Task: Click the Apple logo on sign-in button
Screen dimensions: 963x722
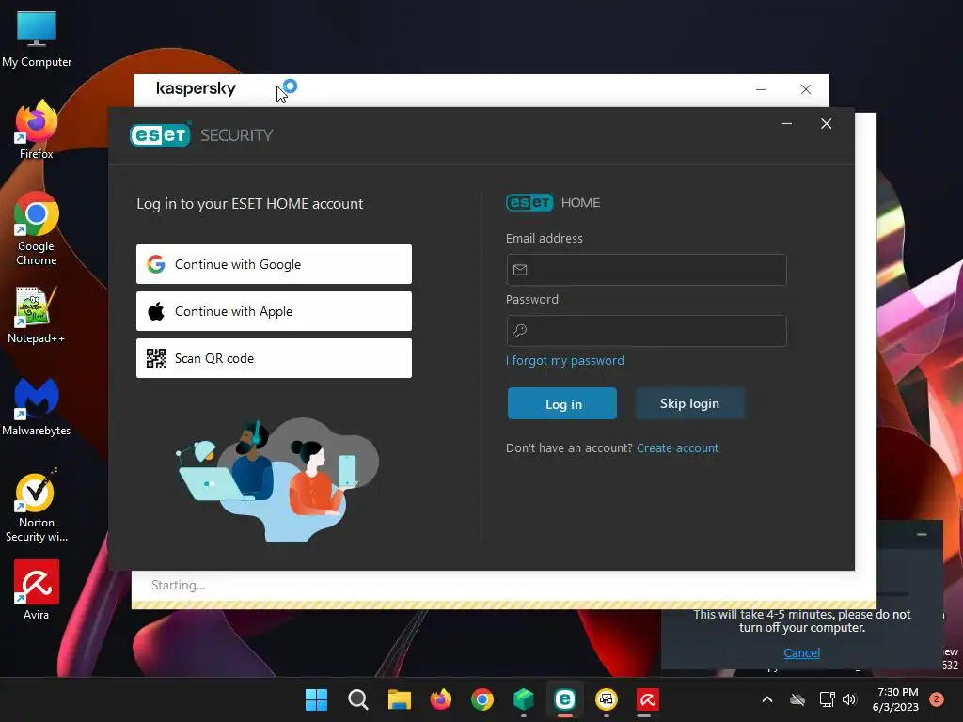Action: [x=156, y=311]
